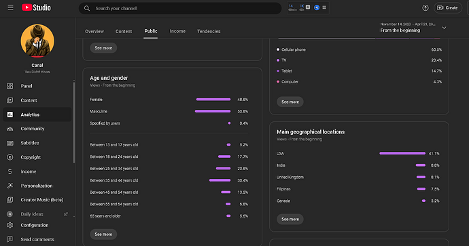Open the hamburger menu icon

coord(10,7)
